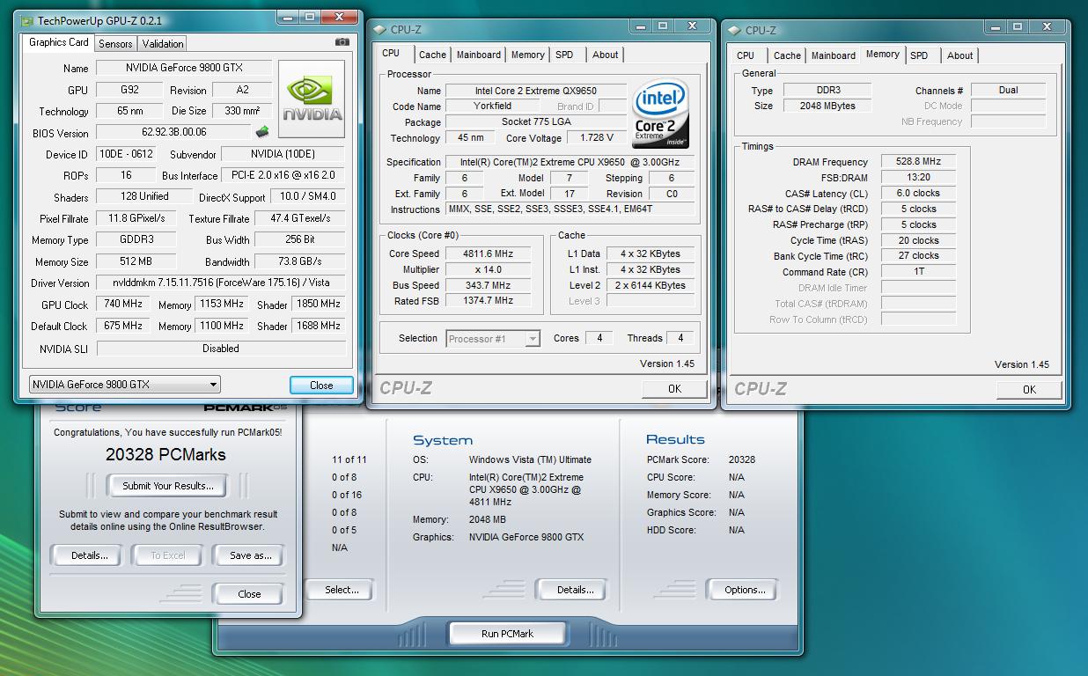Click the BIOS Version field 62.92.3B.00.06
Screen dimensions: 1088x676
(x=173, y=133)
